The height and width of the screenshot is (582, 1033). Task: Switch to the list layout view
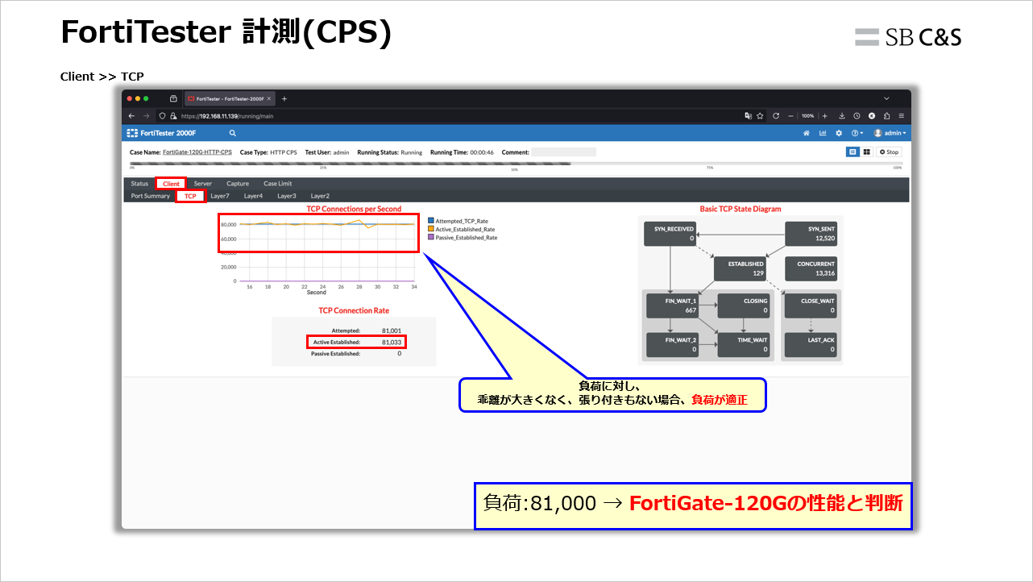click(853, 152)
